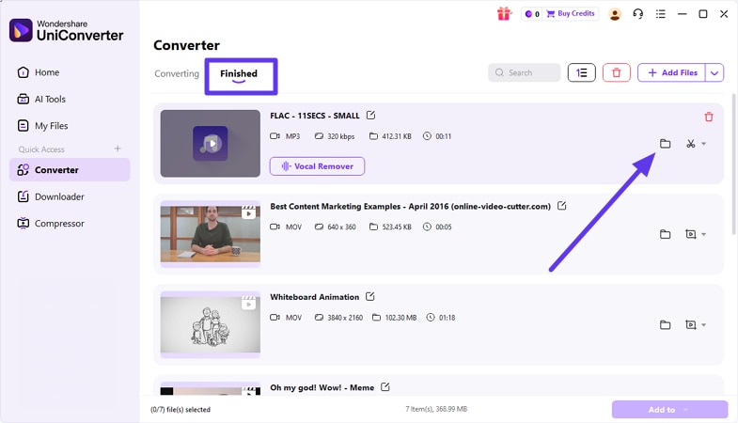Click crop tool icon for Best Content Marketing
Screen dimensions: 738x423
click(x=690, y=234)
